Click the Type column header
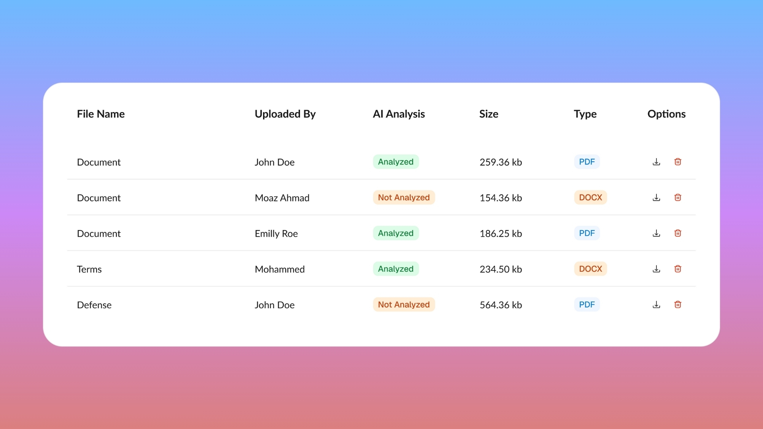 585,114
